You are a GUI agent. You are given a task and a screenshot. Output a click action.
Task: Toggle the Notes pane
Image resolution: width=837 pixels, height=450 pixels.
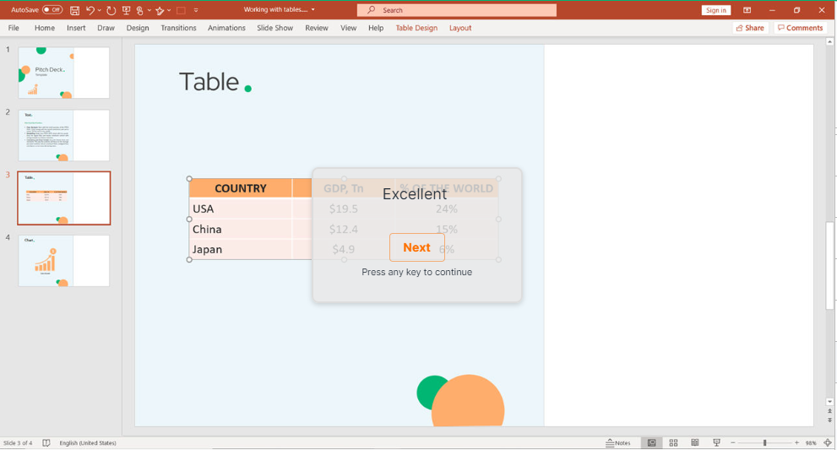618,442
